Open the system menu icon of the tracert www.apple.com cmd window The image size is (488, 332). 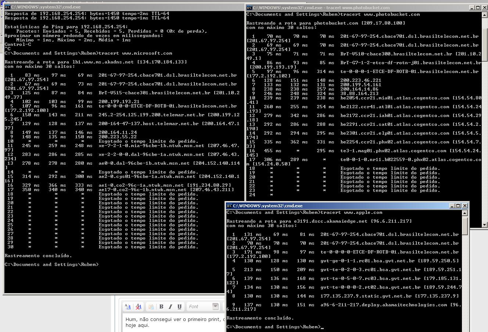pyautogui.click(x=229, y=206)
